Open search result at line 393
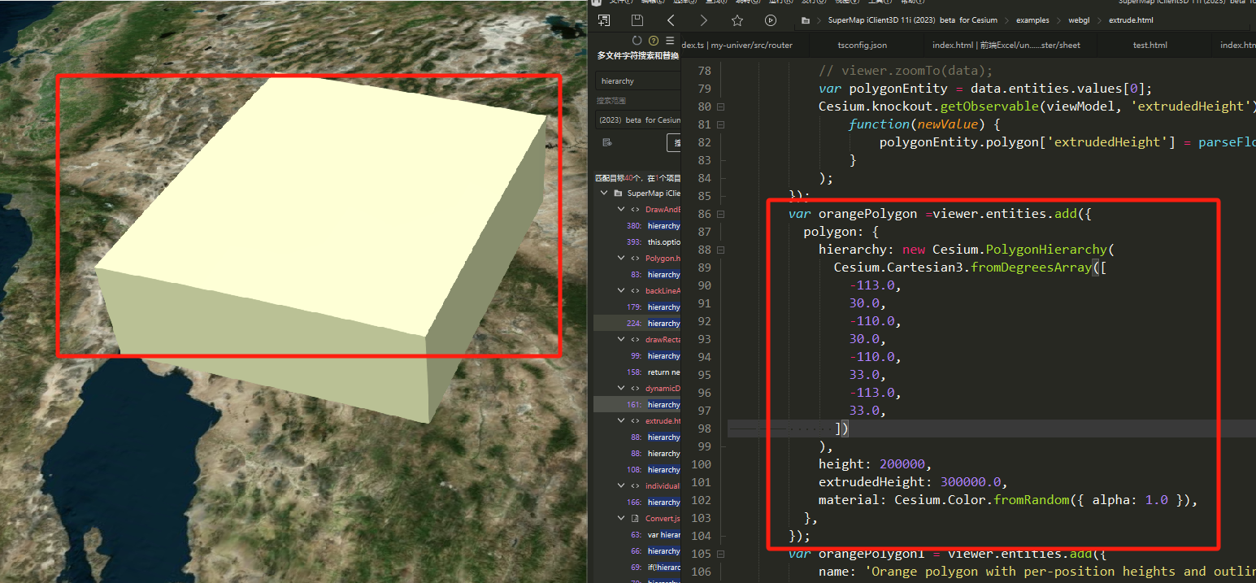The image size is (1256, 583). click(x=654, y=242)
